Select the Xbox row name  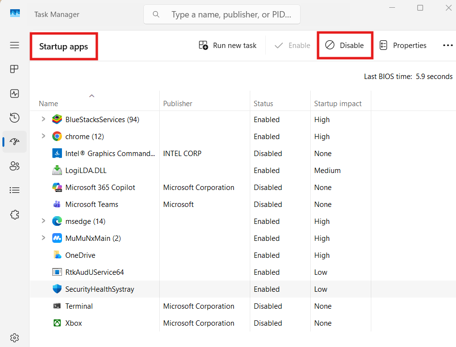coord(74,323)
